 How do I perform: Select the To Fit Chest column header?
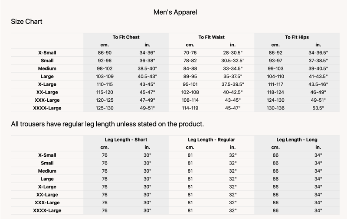[x=126, y=37]
